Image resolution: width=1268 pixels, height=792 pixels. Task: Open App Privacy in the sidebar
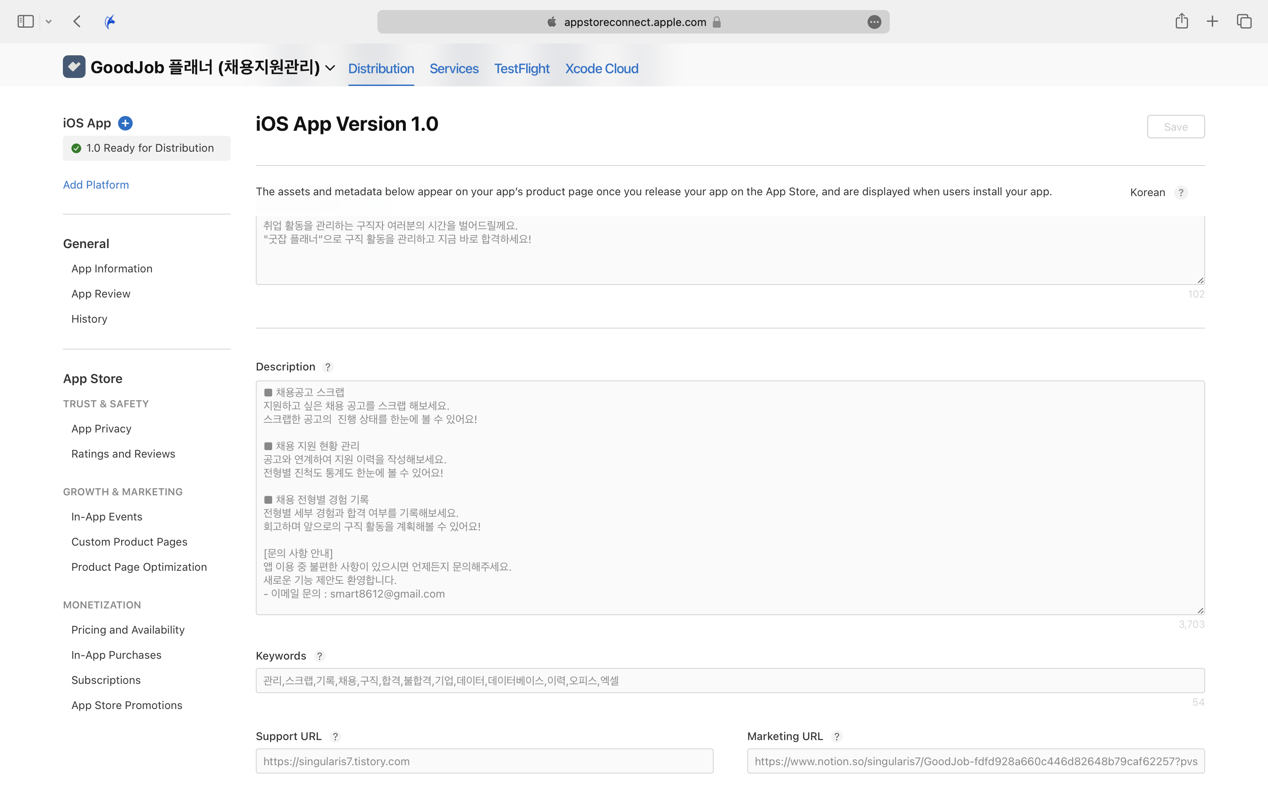tap(101, 428)
